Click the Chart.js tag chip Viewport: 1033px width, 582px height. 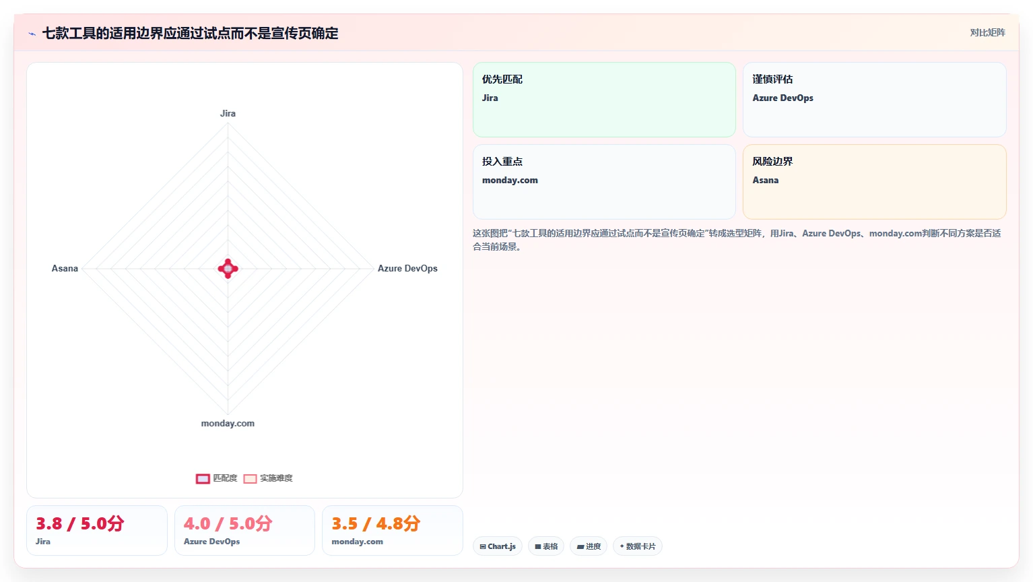[498, 546]
